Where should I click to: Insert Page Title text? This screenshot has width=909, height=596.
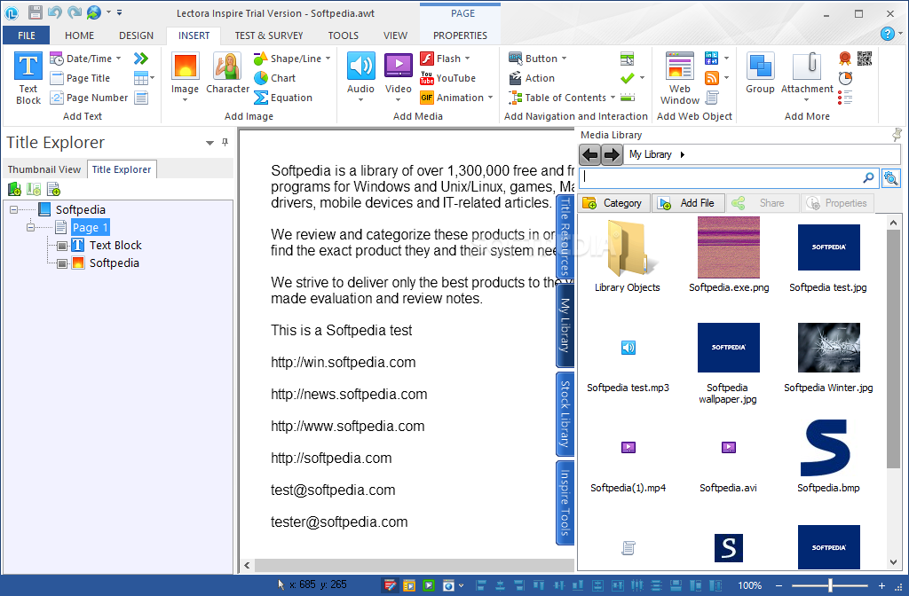pos(80,78)
